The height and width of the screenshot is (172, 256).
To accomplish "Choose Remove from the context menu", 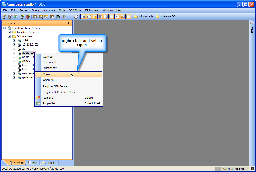I will (69, 98).
